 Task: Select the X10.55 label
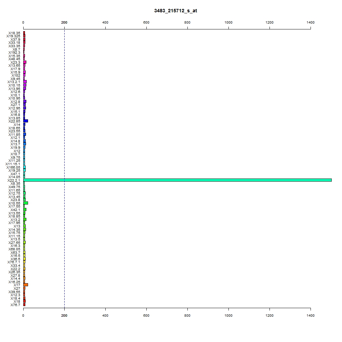tap(14, 203)
